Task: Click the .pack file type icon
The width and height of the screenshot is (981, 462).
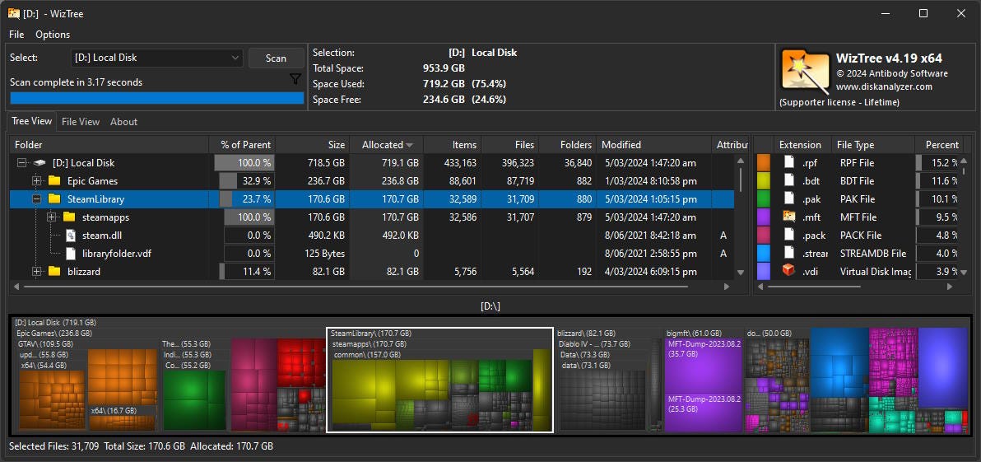Action: click(789, 236)
